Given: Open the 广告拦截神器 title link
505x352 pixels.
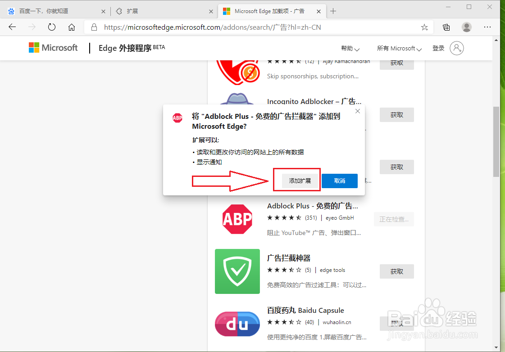Looking at the screenshot, I should (x=289, y=258).
